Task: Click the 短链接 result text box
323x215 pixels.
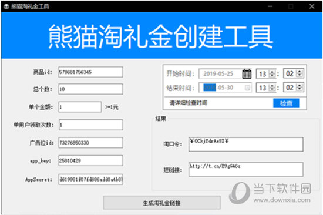Action: [x=245, y=169]
